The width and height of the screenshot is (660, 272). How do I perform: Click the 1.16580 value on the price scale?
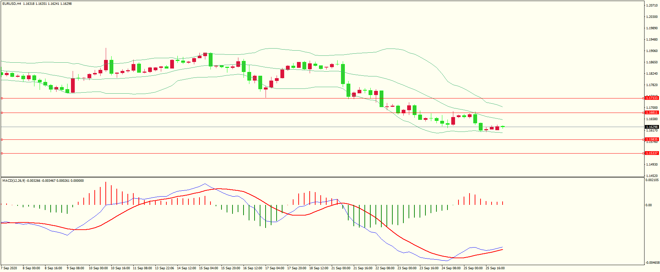point(652,119)
